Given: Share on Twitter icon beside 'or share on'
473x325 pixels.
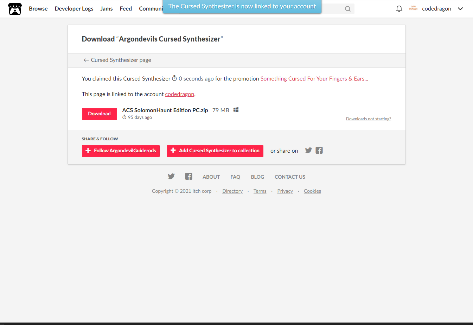Looking at the screenshot, I should (308, 151).
